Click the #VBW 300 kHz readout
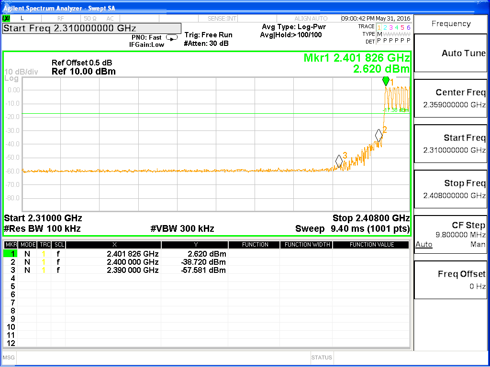The width and height of the screenshot is (490, 367). (x=182, y=229)
